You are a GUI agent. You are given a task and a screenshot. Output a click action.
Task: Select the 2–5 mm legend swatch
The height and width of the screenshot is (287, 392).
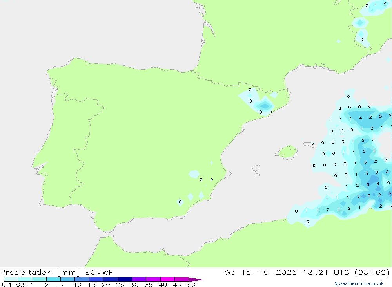click(53, 279)
